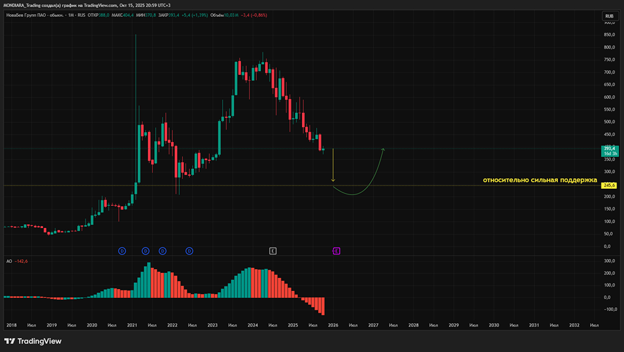624x352 pixels.
Task: Click the Объём volume legend label
Action: pos(217,15)
